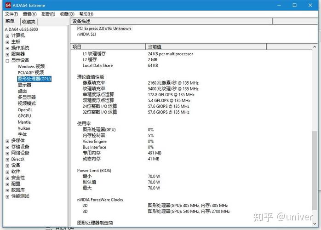Select 图形处理器(GPU) tree item

[34, 79]
